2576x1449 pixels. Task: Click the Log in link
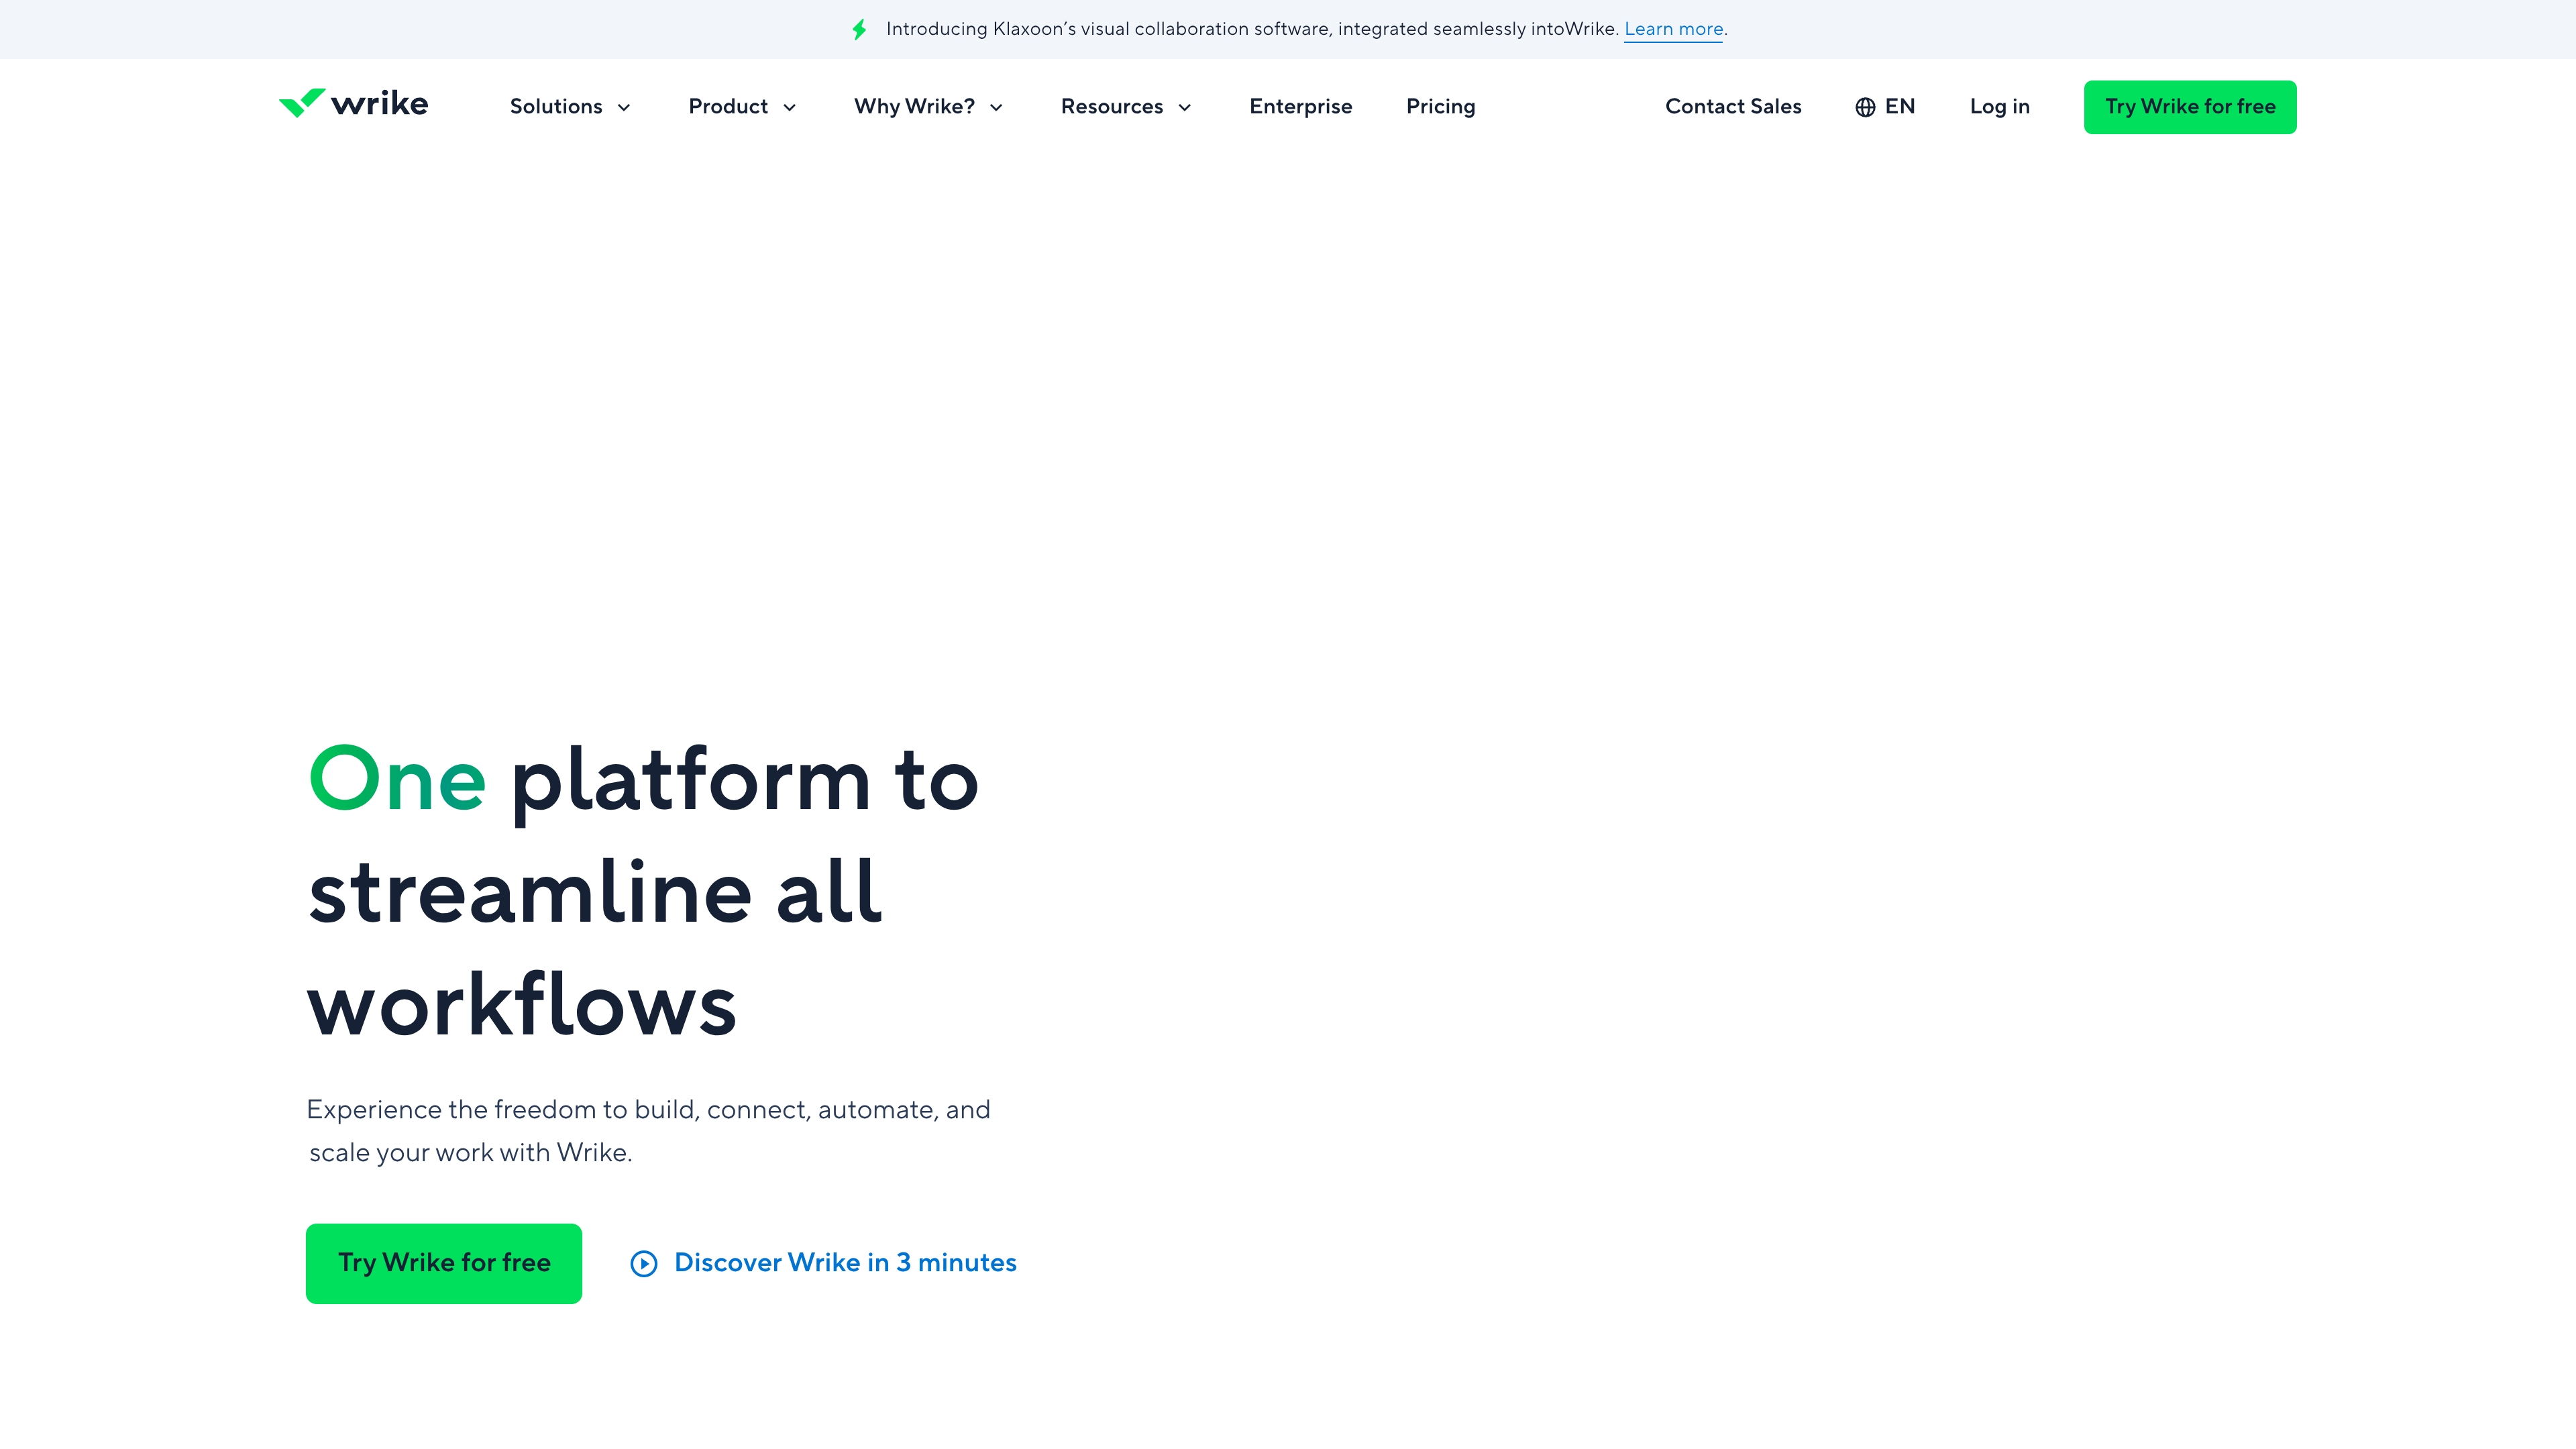[x=1999, y=107]
